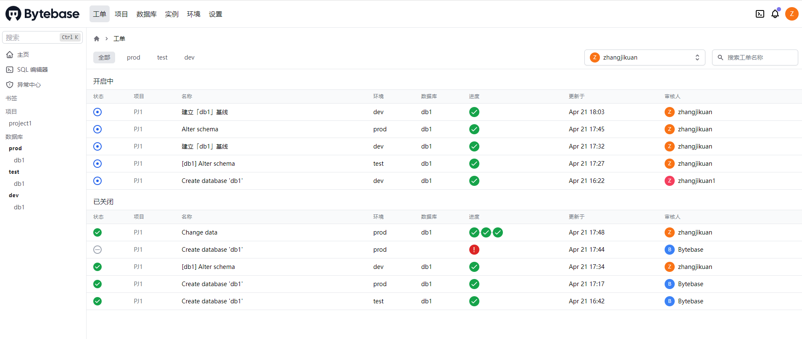Open db1 under prod in sidebar

point(19,160)
